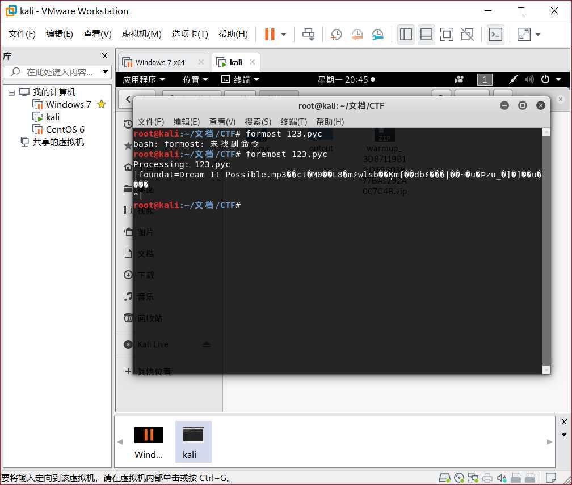Viewport: 572px width, 485px height.
Task: Click the network adapter status icon
Action: tap(473, 478)
